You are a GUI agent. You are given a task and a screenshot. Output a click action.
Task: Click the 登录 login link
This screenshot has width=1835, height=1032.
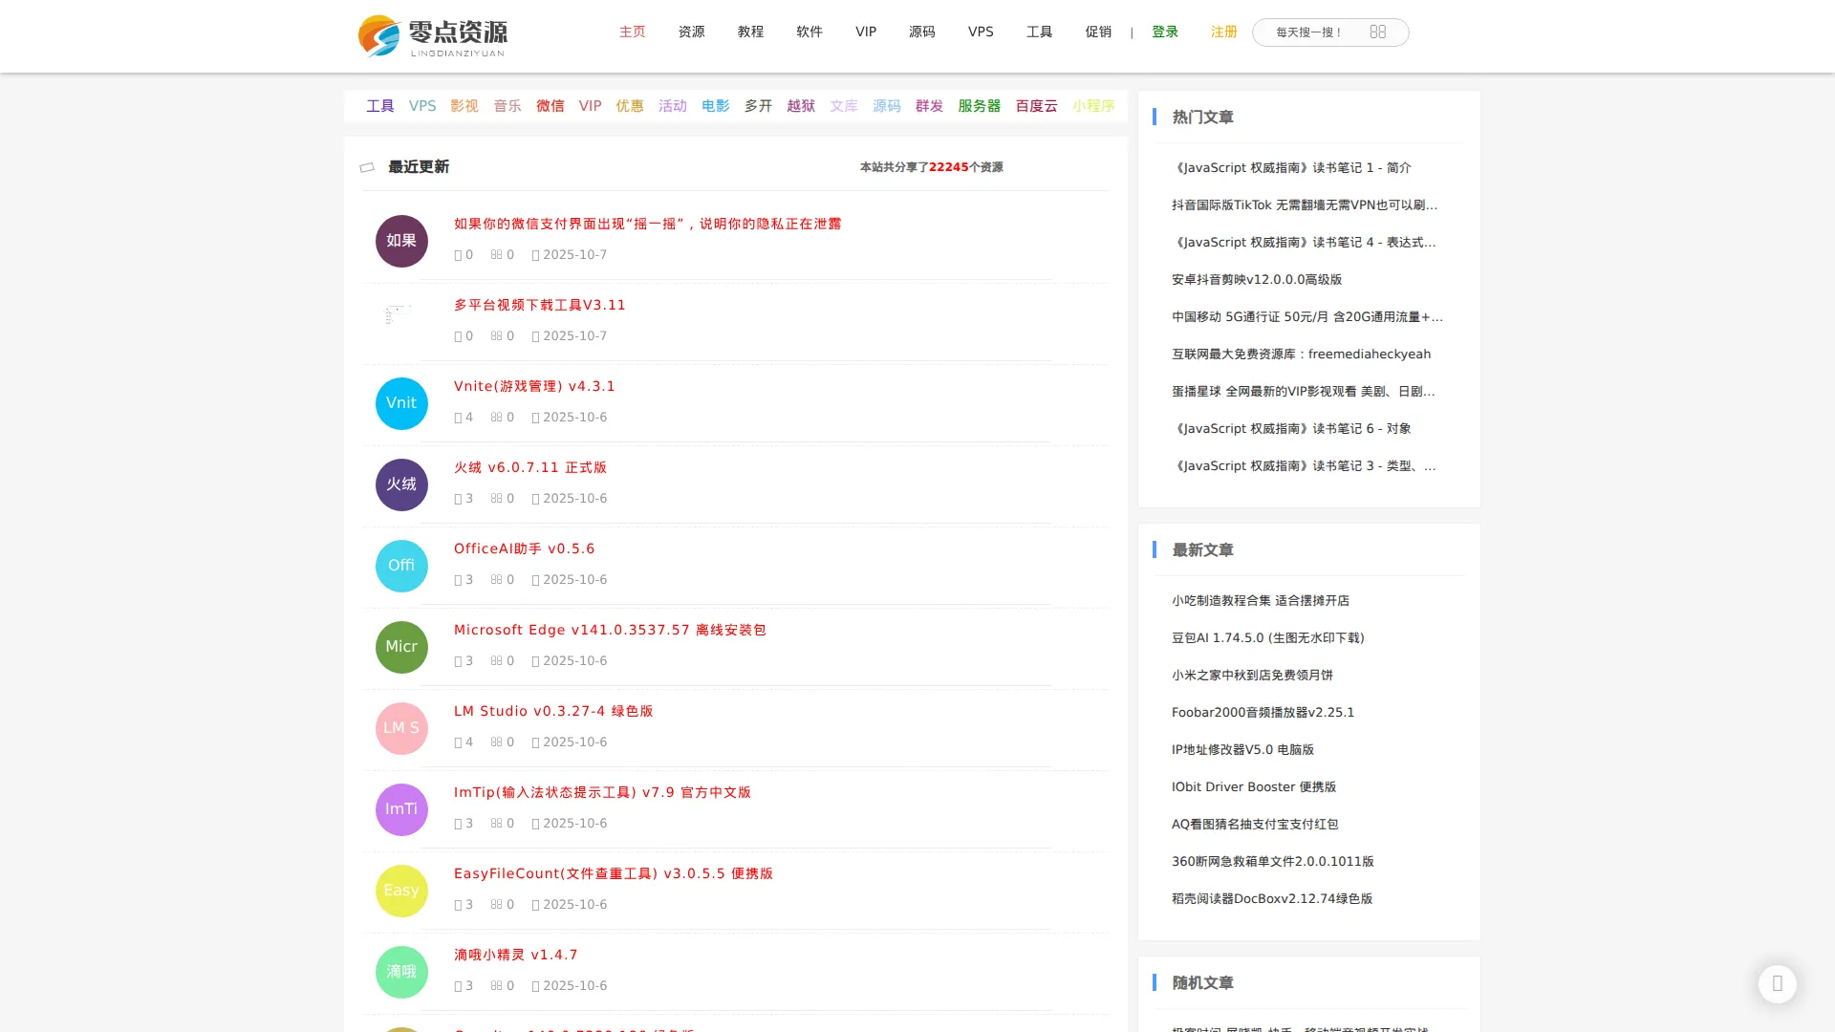tap(1164, 32)
